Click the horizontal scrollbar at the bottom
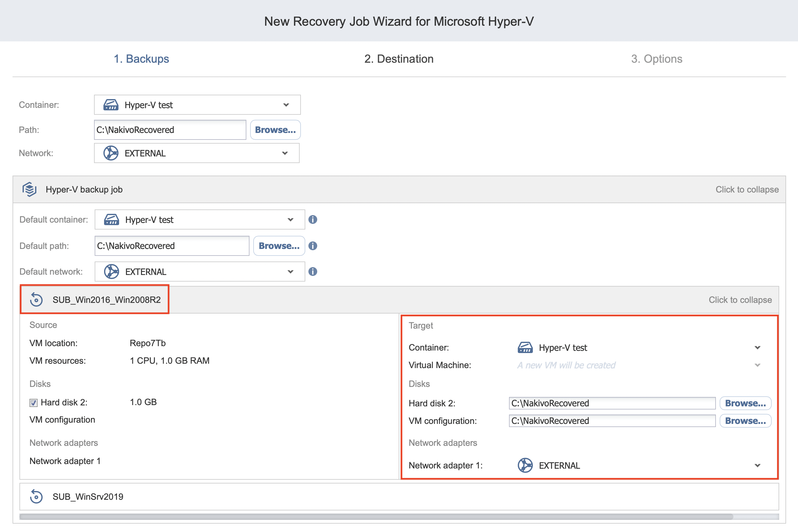 coord(376,516)
